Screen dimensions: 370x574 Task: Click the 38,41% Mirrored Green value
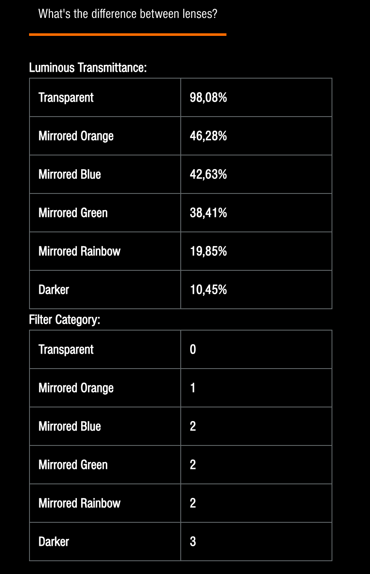coord(208,213)
